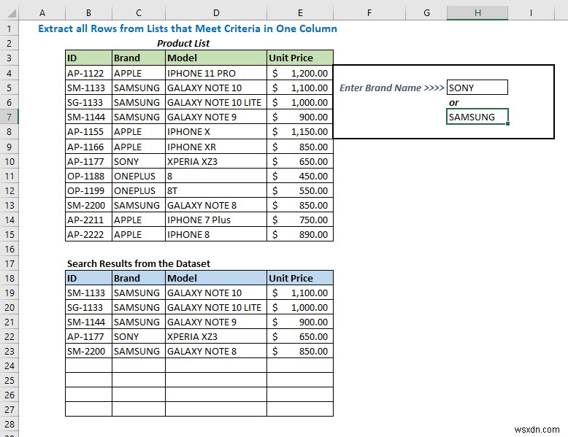
Task: Click the Product List 'ID' header cell
Action: (x=89, y=58)
